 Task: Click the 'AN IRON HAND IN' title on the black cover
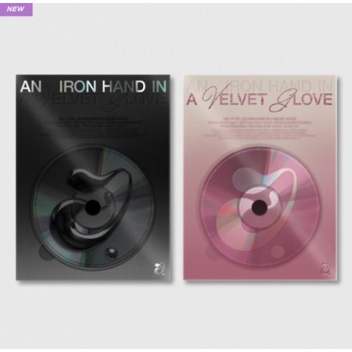93,86
